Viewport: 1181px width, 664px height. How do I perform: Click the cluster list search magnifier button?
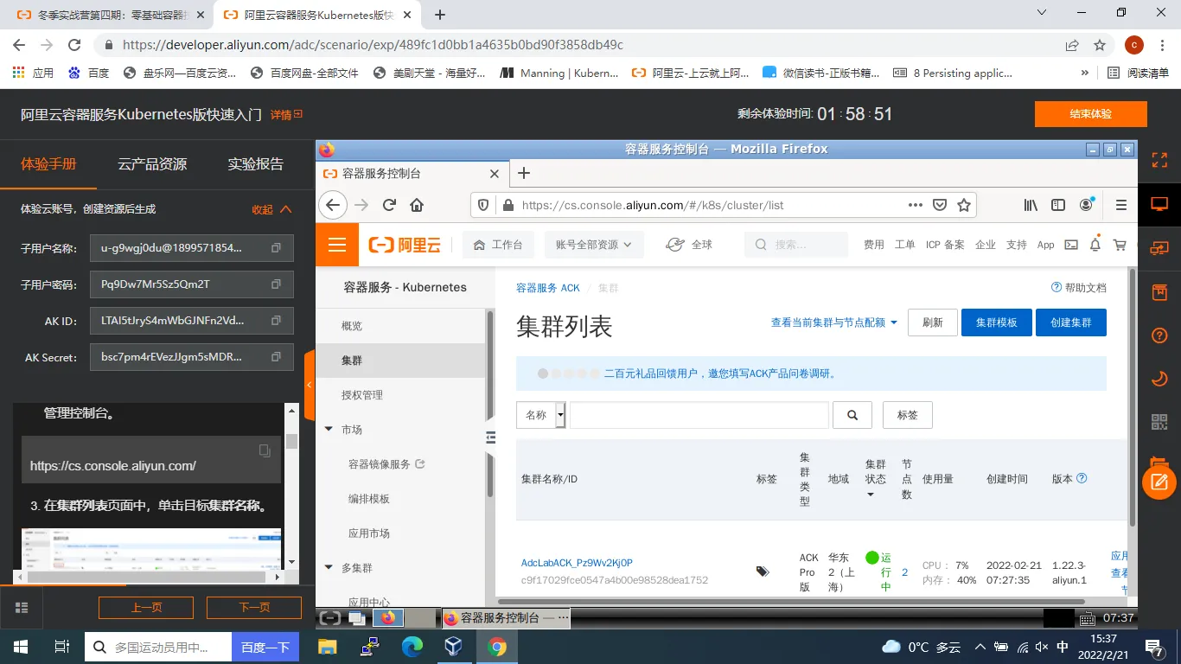pyautogui.click(x=852, y=415)
